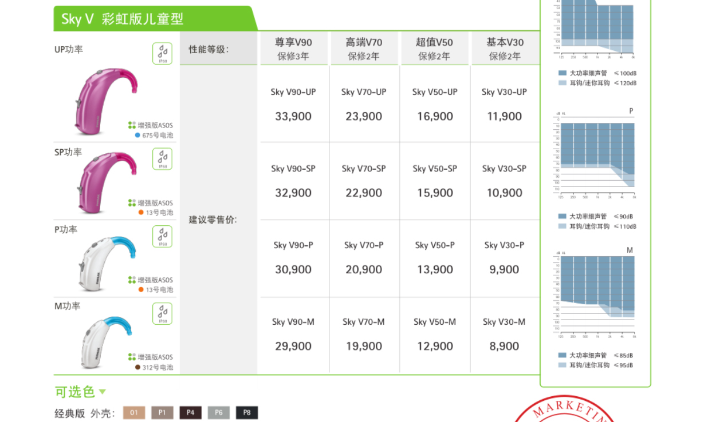Viewport: 704px width, 422px height.
Task: Click the Sky V70-UP model name
Action: tap(364, 92)
